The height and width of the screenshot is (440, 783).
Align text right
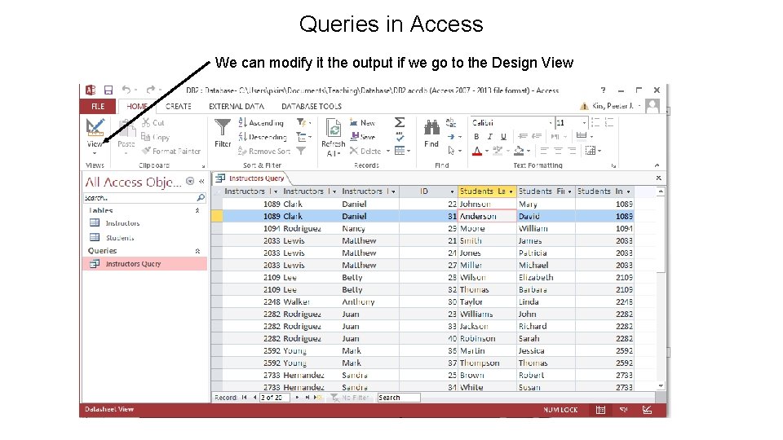pyautogui.click(x=573, y=151)
